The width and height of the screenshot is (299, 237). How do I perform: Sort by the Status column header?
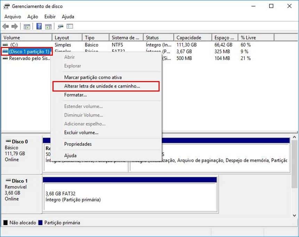(159, 38)
